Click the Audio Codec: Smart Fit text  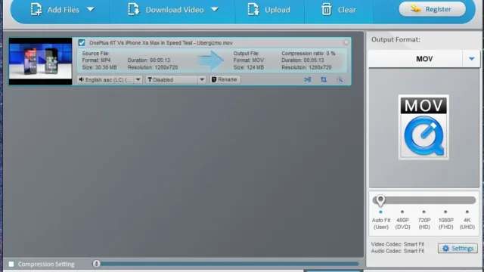coord(397,251)
